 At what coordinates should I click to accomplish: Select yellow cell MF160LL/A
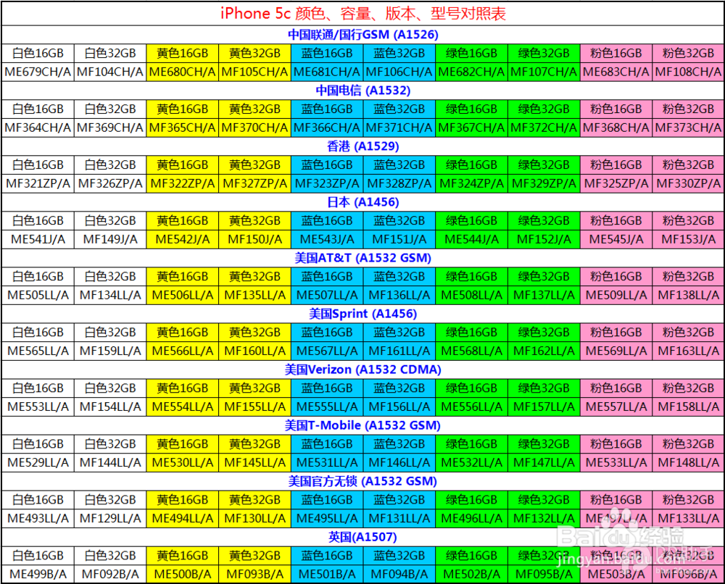coord(254,351)
